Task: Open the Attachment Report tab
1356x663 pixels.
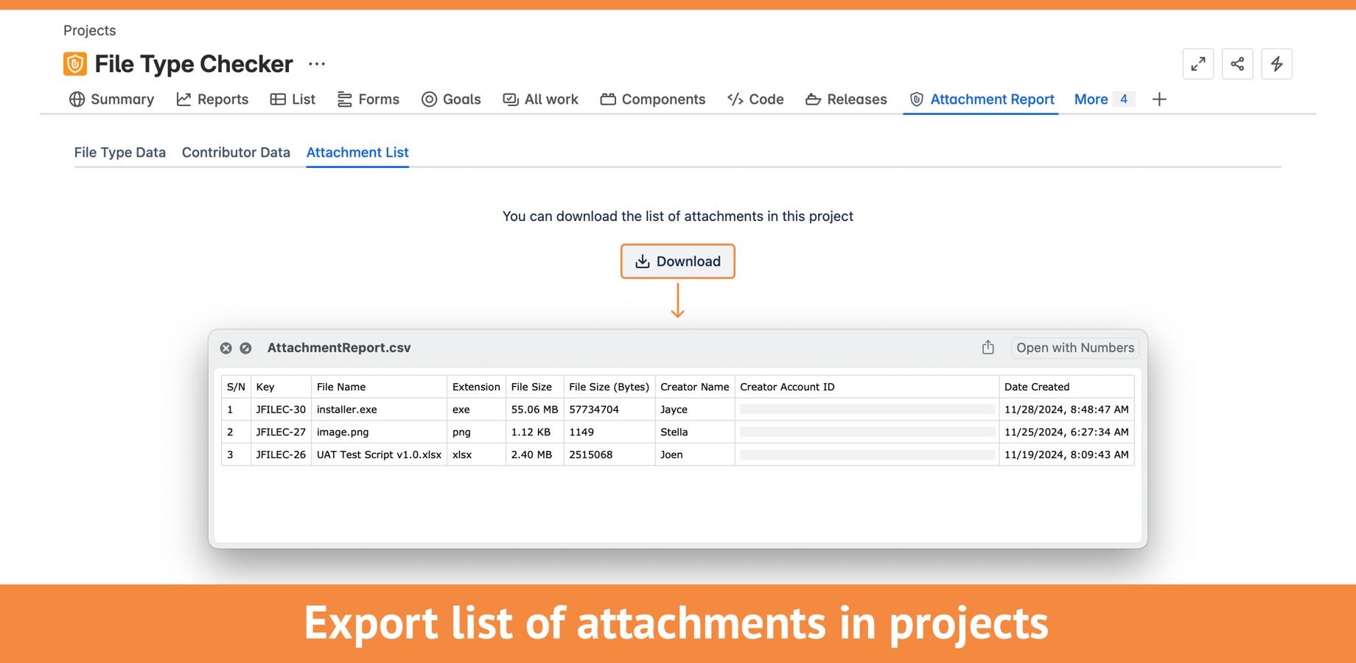Action: [991, 99]
